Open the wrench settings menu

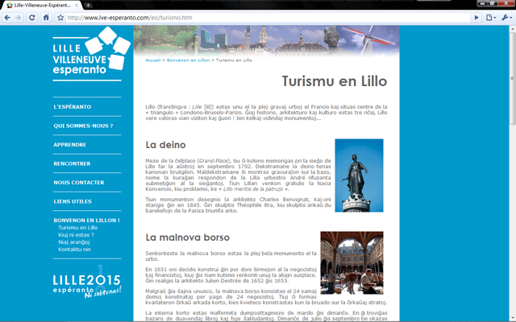point(506,18)
